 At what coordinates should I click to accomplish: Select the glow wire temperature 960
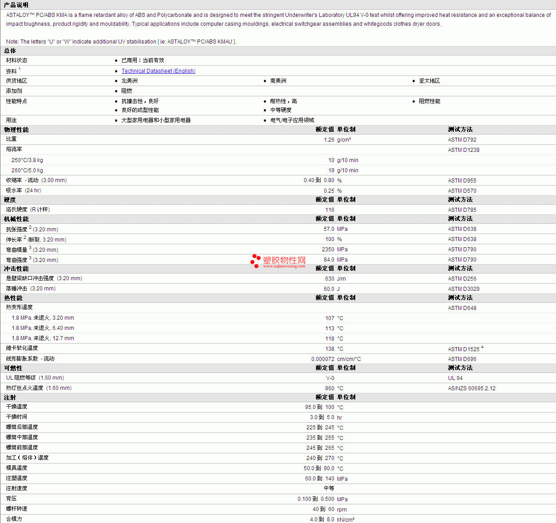(x=330, y=388)
